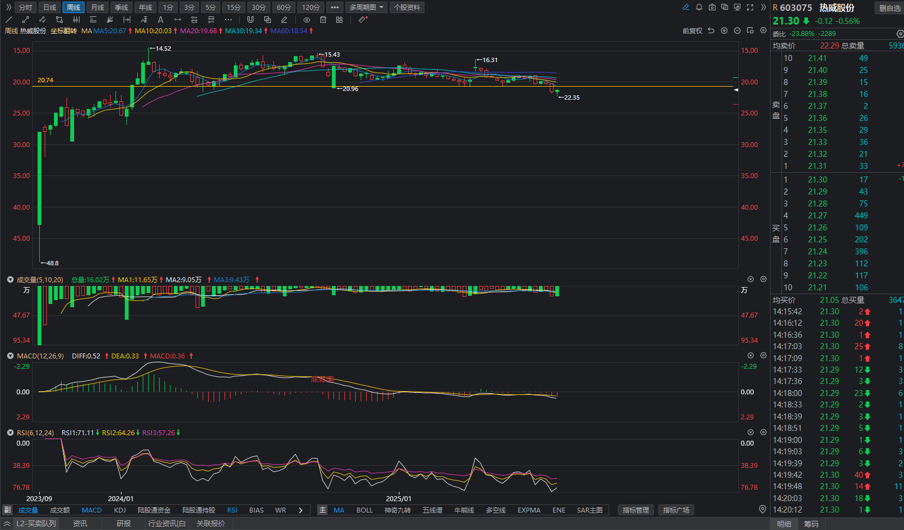The height and width of the screenshot is (530, 904).
Task: Open the ruler measure tool
Action: [363, 20]
